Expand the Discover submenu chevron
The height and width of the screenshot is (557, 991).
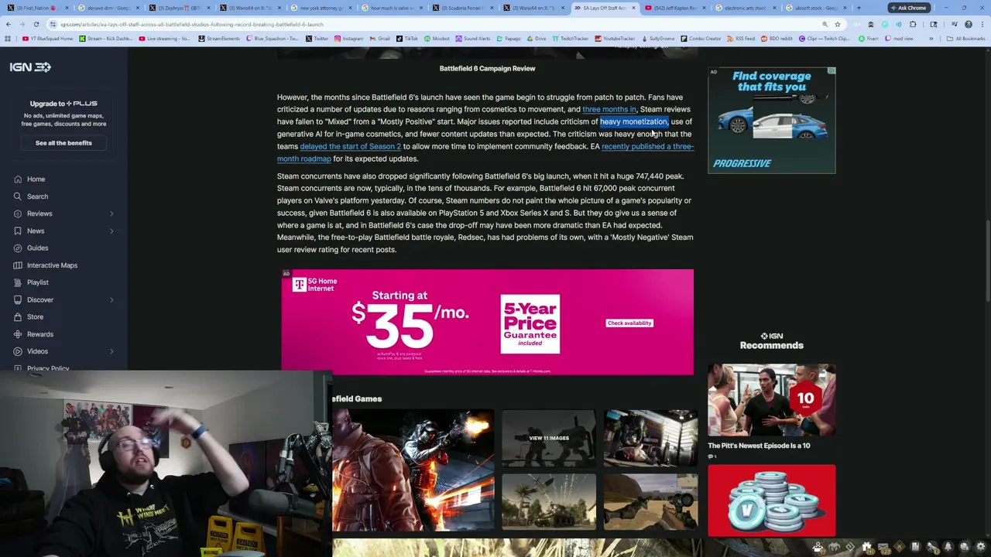pyautogui.click(x=111, y=299)
